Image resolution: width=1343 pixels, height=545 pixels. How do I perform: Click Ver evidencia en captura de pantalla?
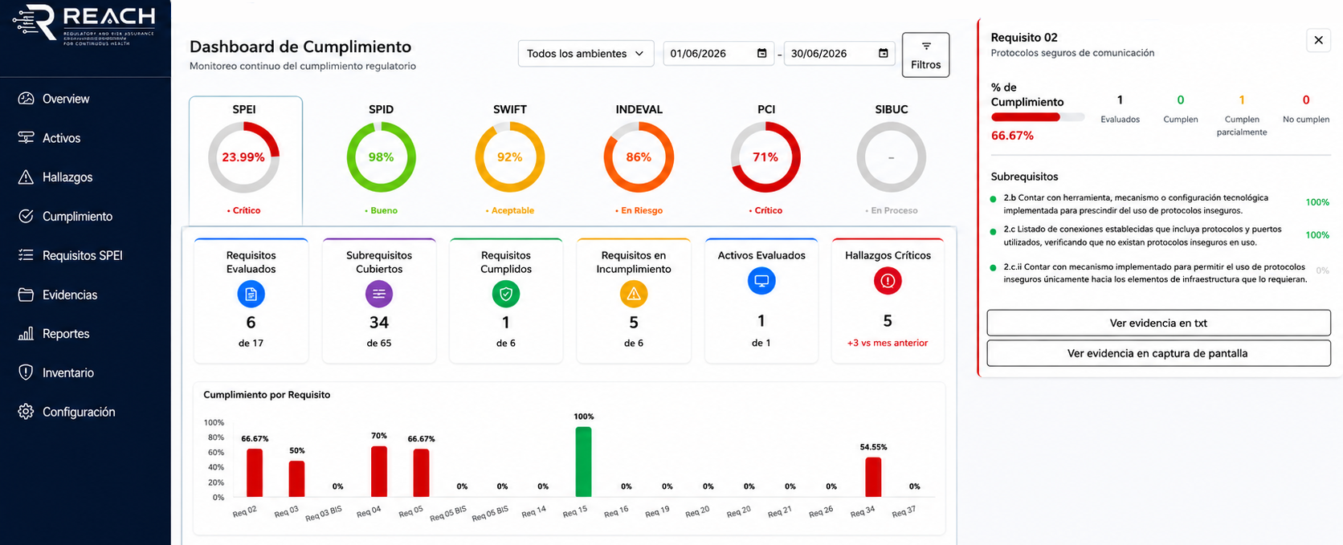(x=1158, y=353)
